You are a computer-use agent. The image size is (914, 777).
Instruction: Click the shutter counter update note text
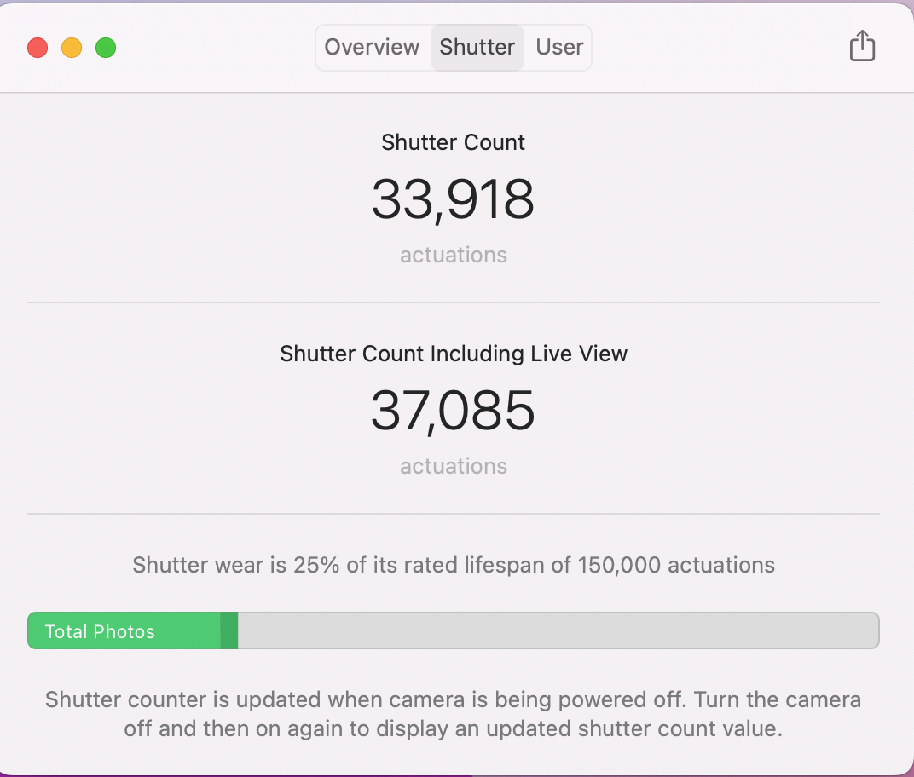453,714
